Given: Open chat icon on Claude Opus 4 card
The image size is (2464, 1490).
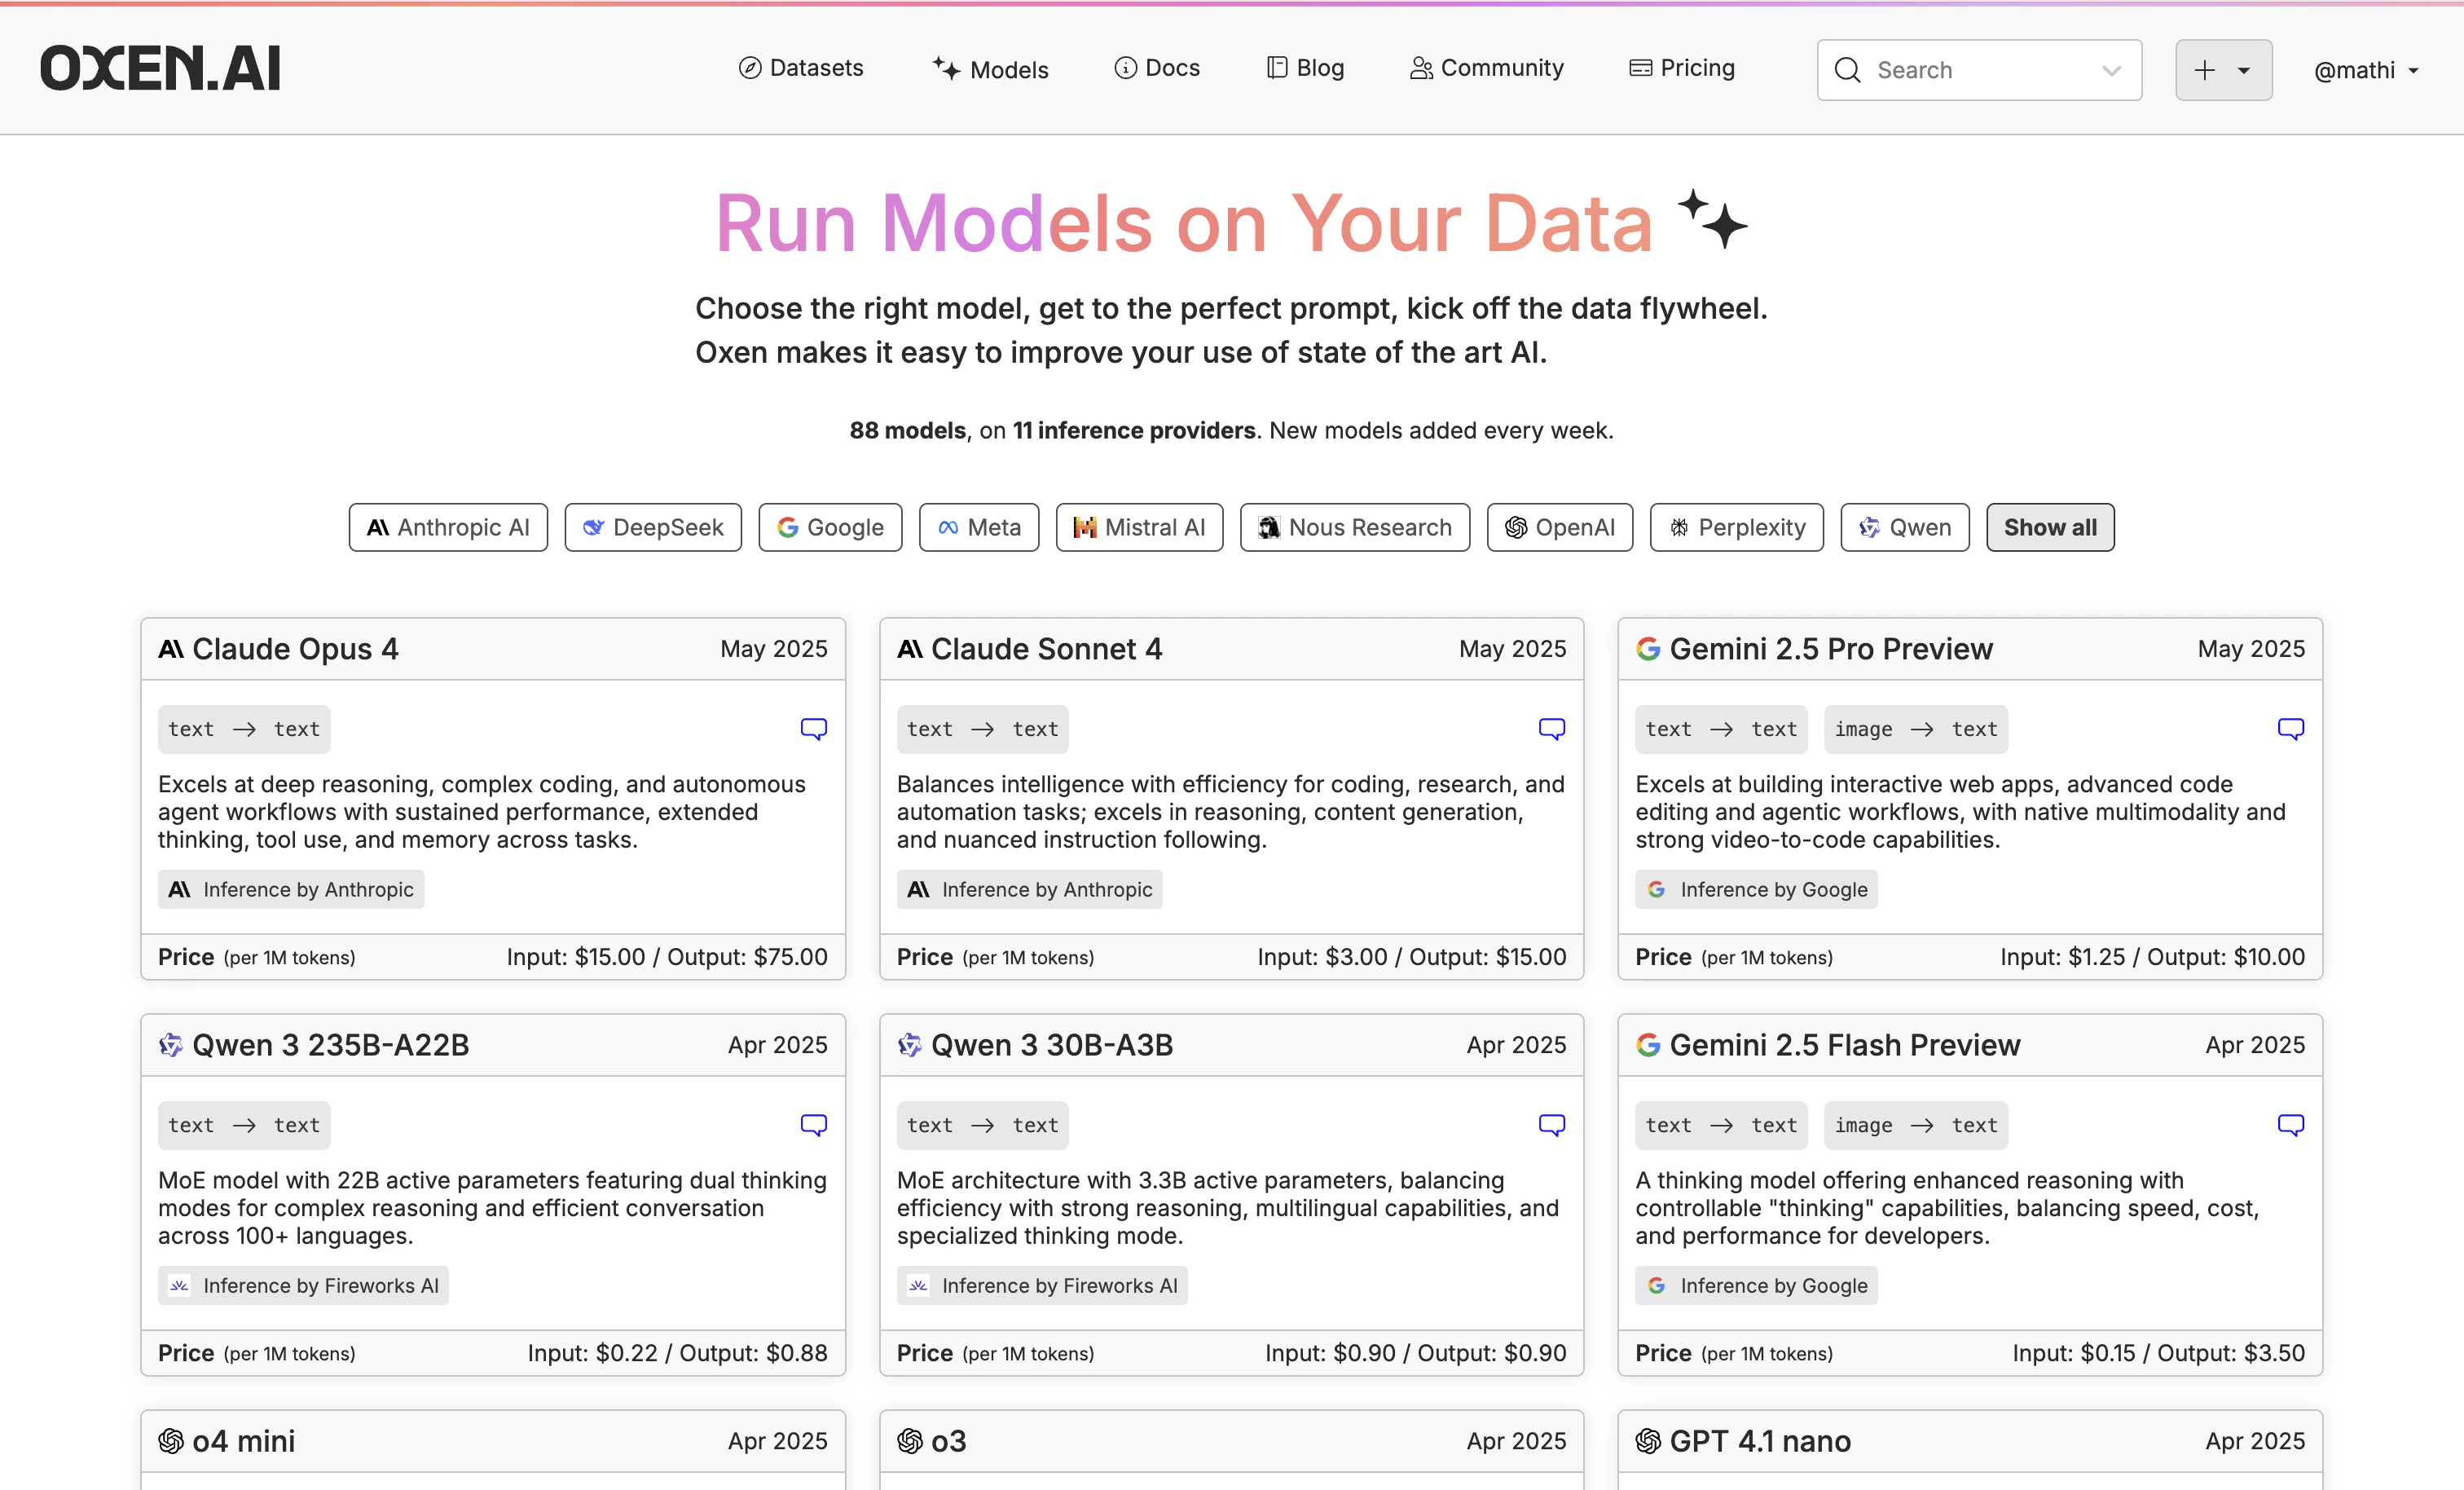Looking at the screenshot, I should (x=814, y=729).
